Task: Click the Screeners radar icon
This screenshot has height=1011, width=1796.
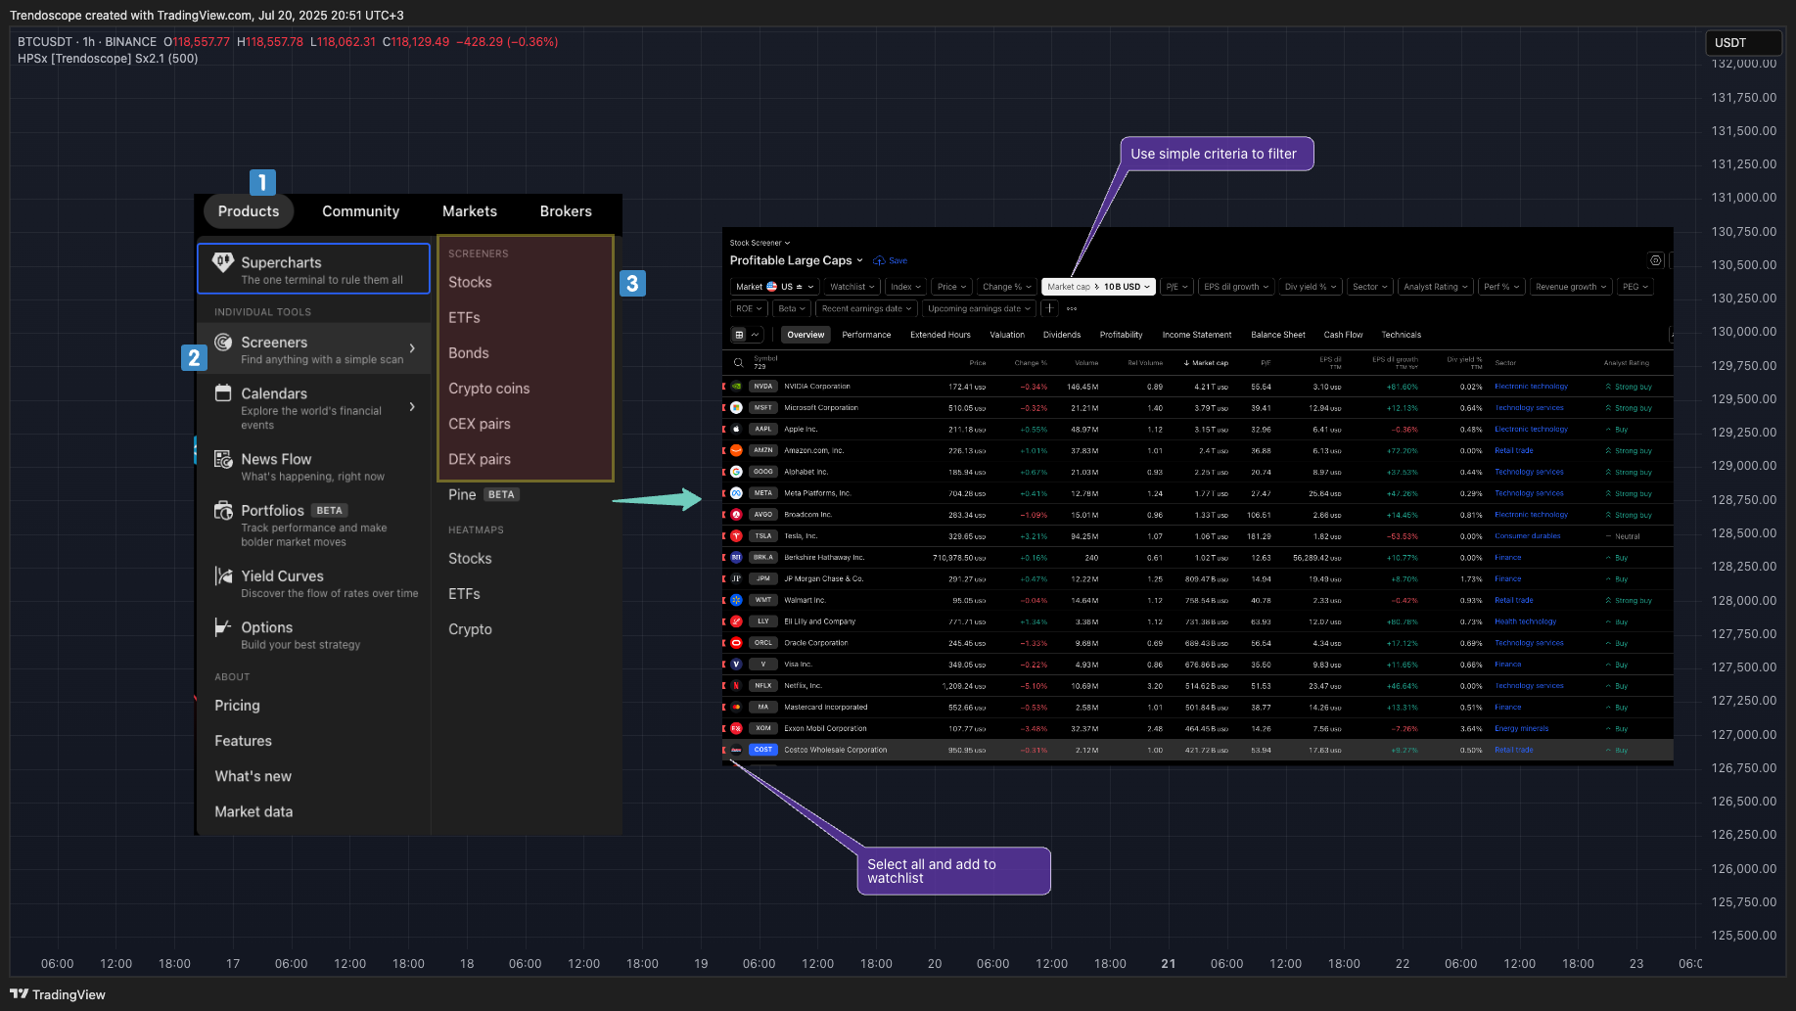Action: click(223, 342)
